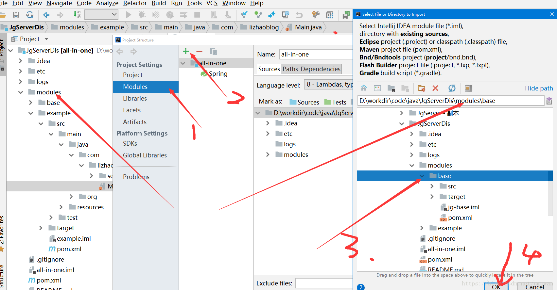Select all-in-one.iml in import dialog tree
Image resolution: width=557 pixels, height=290 pixels.
click(443, 249)
